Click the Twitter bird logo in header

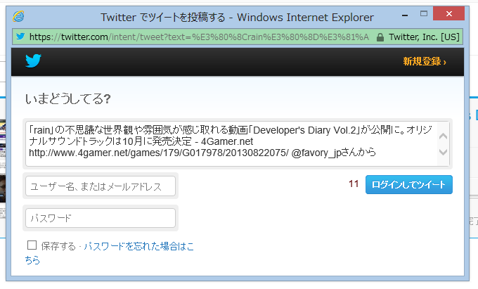point(34,61)
